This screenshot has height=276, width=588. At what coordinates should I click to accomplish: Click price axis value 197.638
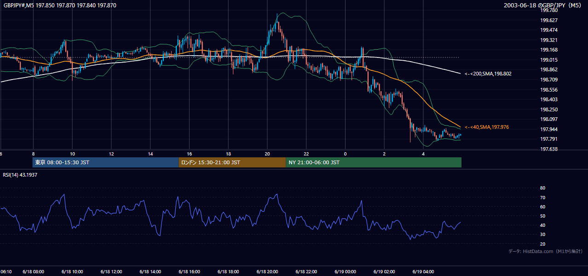[x=549, y=149]
